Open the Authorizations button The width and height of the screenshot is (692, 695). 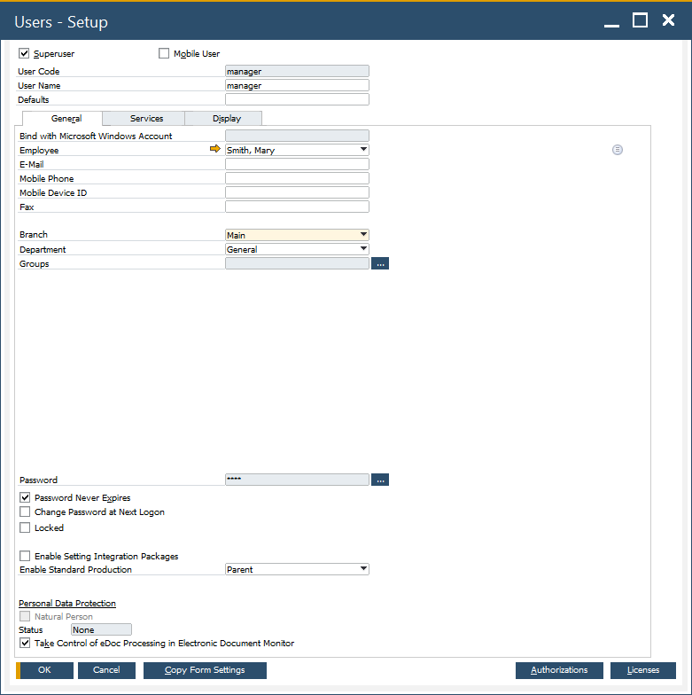click(x=559, y=670)
